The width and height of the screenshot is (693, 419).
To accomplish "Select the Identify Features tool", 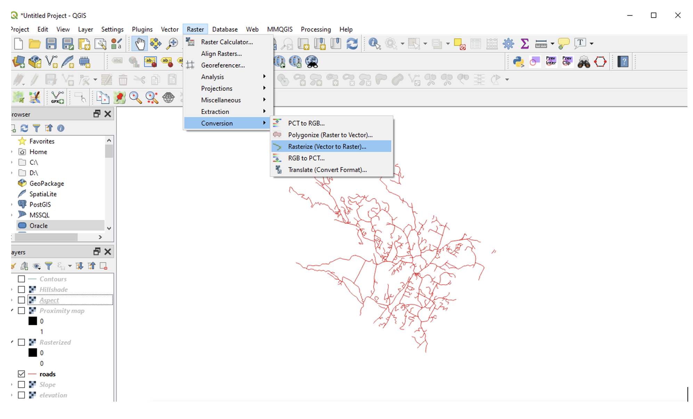I will 374,44.
